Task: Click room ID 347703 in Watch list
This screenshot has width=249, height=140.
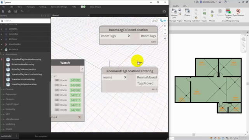Action: click(75, 110)
